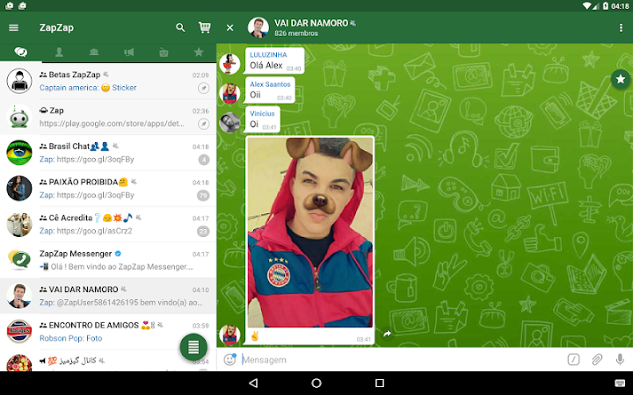Select the all chats tab
The width and height of the screenshot is (633, 395).
(x=21, y=52)
